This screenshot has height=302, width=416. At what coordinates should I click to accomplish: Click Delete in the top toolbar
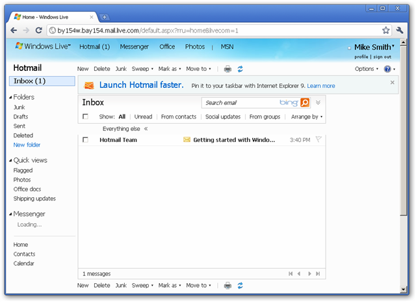click(x=102, y=69)
